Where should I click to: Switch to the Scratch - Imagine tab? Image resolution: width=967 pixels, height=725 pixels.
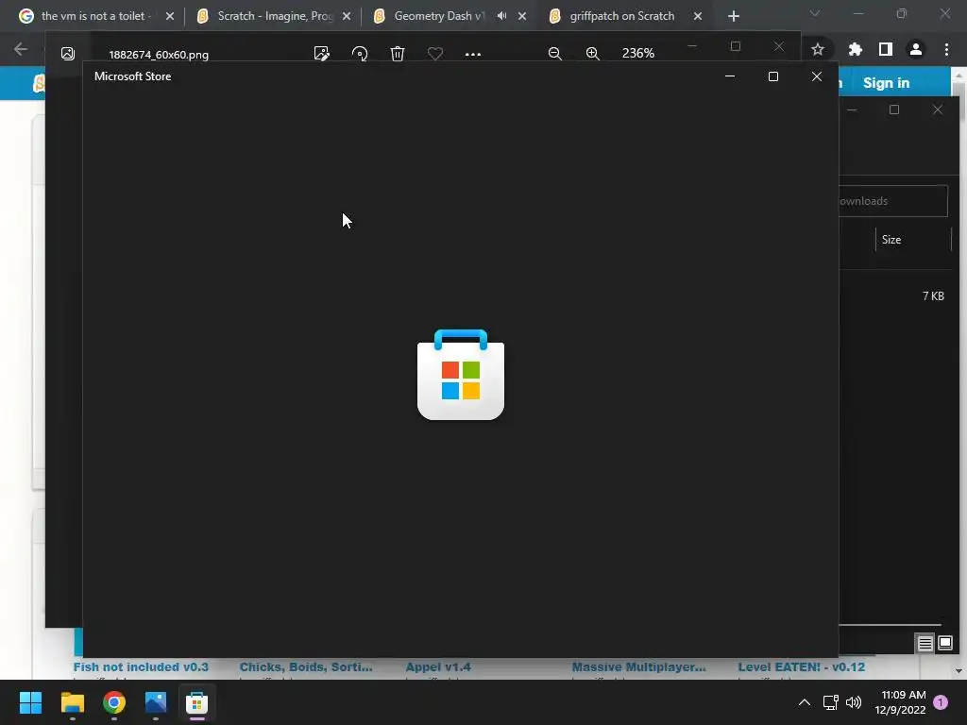(x=273, y=16)
